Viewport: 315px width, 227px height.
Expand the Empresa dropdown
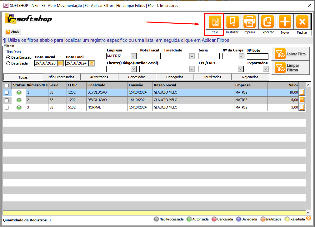(133, 56)
